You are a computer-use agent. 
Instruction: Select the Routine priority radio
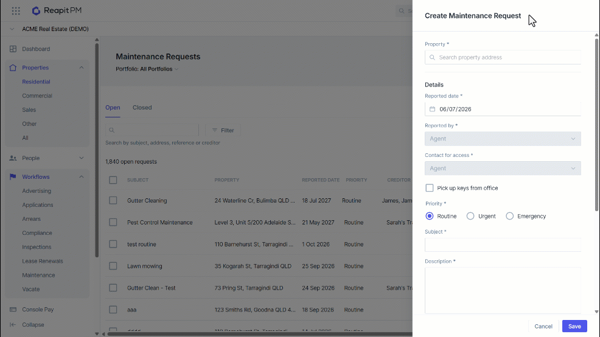pos(430,216)
